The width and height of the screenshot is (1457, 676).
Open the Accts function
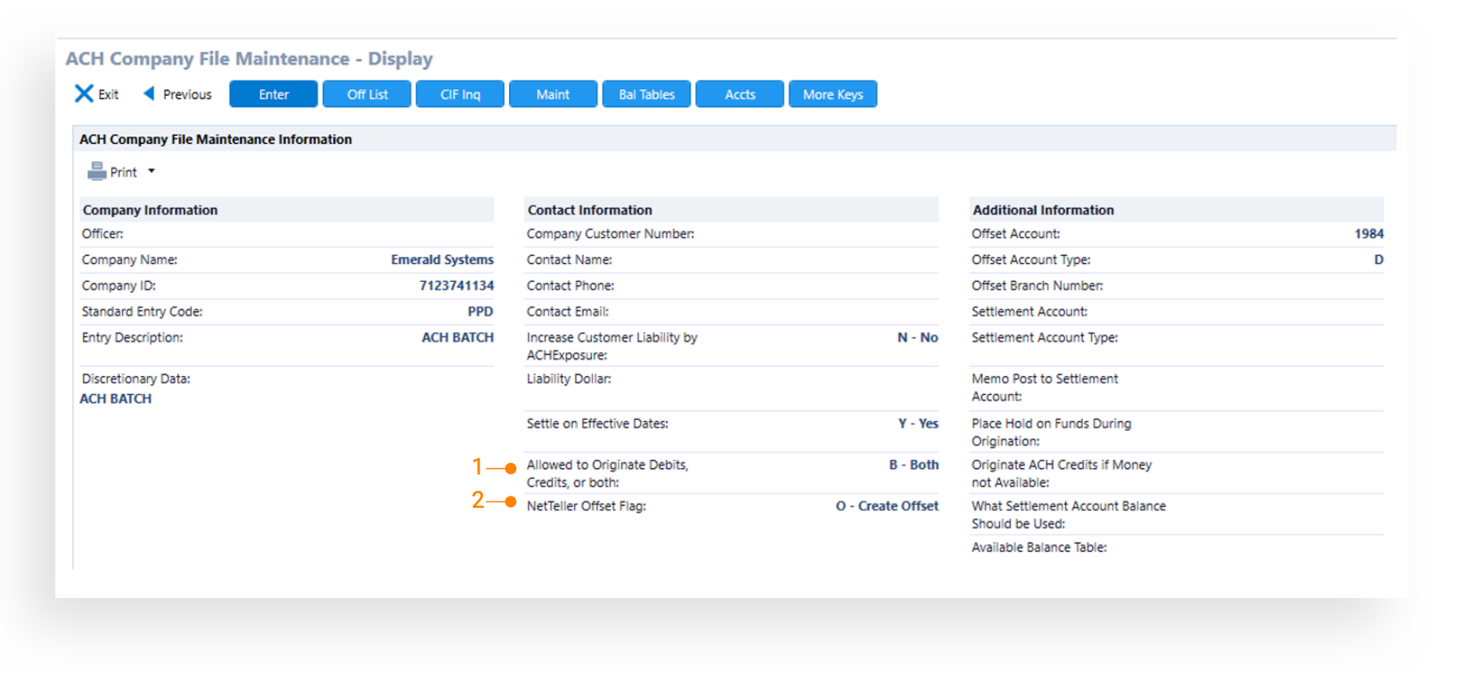pos(740,94)
